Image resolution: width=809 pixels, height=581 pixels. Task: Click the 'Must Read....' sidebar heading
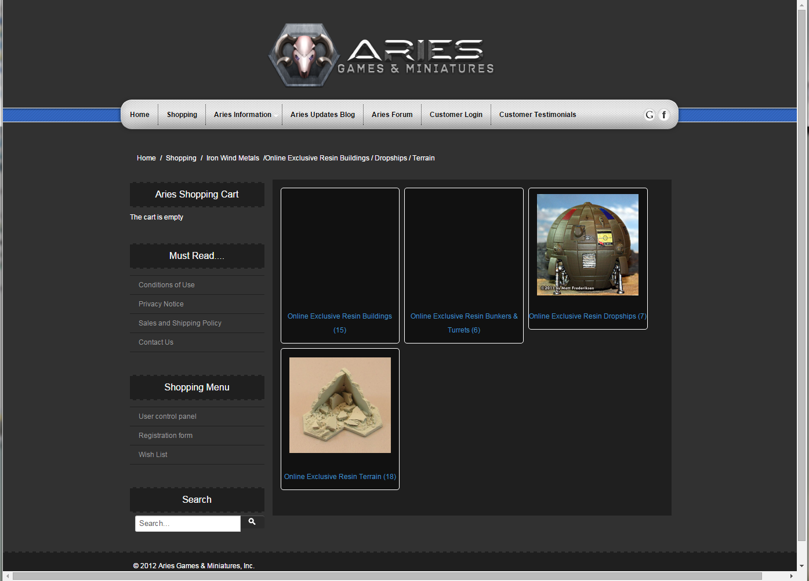(197, 256)
